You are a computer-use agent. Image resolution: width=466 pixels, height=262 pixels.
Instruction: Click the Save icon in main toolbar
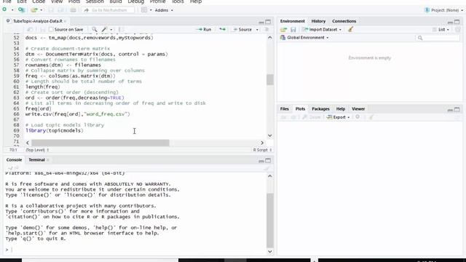(51, 10)
